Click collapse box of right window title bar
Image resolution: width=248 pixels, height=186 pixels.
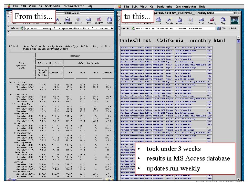pos(239,13)
